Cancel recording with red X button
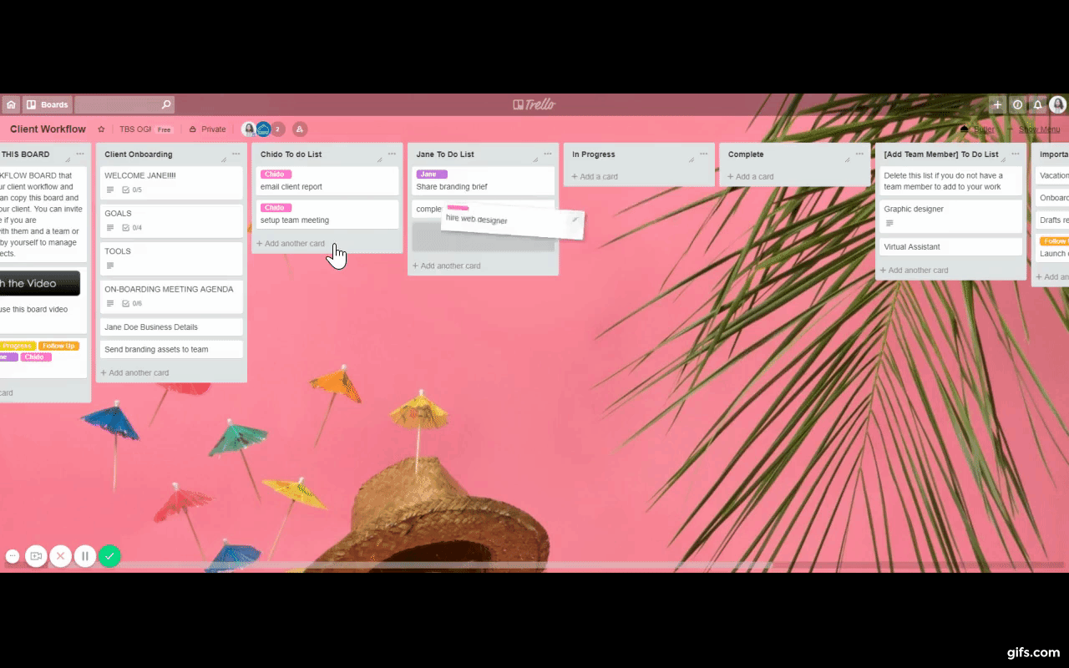Viewport: 1069px width, 668px height. [60, 556]
